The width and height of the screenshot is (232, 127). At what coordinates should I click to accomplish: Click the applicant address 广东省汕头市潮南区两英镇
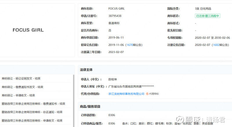point(131,86)
